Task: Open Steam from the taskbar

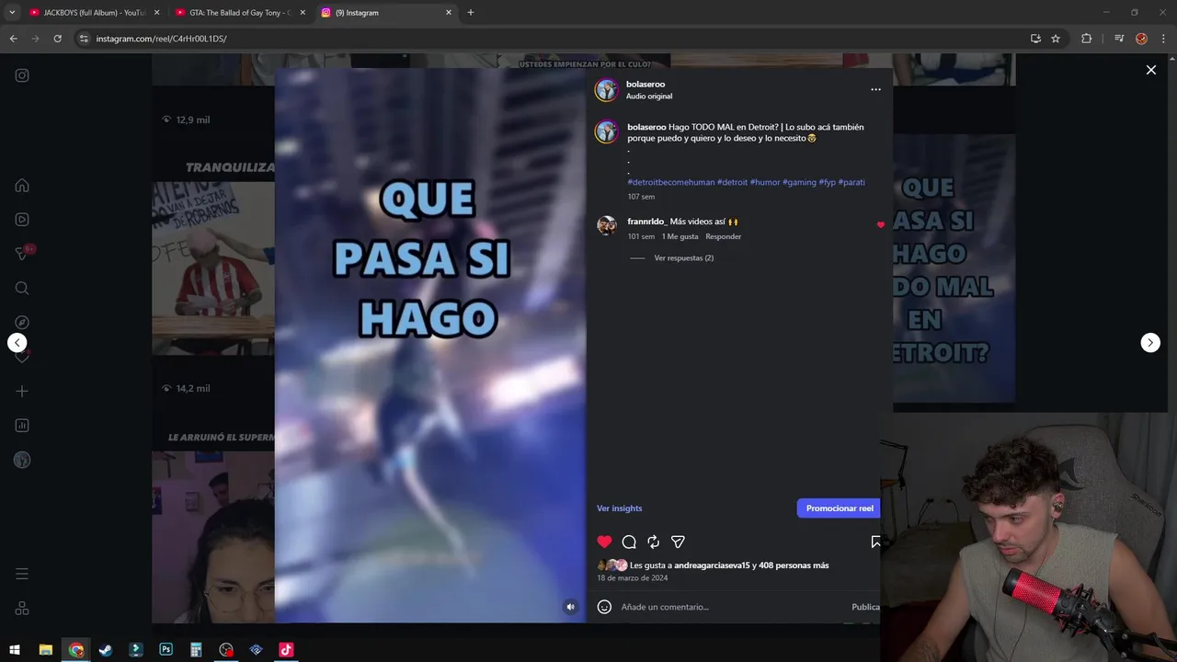Action: pos(106,649)
